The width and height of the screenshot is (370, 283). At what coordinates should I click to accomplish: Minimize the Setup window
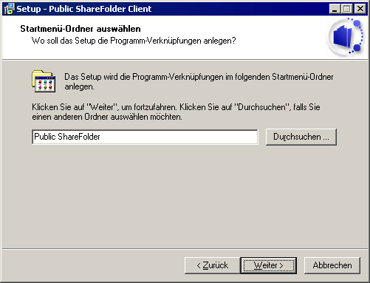click(x=335, y=9)
